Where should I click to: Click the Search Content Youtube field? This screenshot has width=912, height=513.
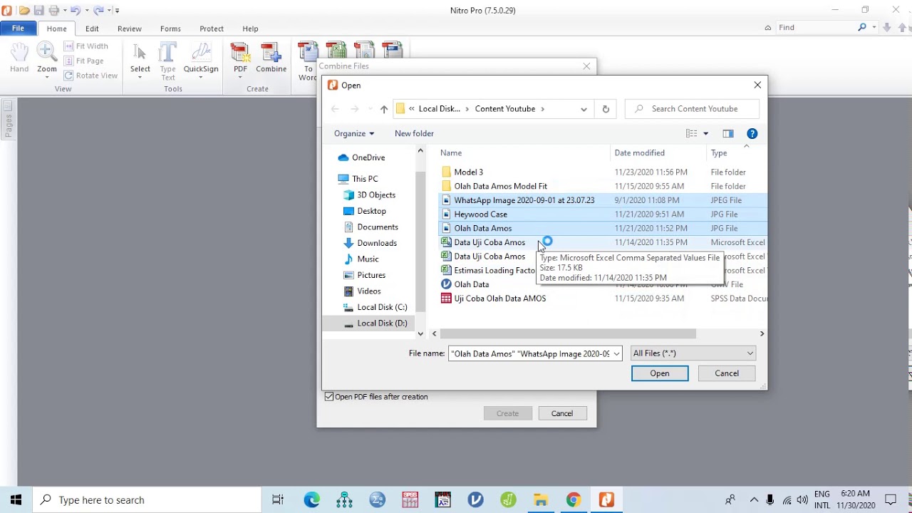pos(692,109)
